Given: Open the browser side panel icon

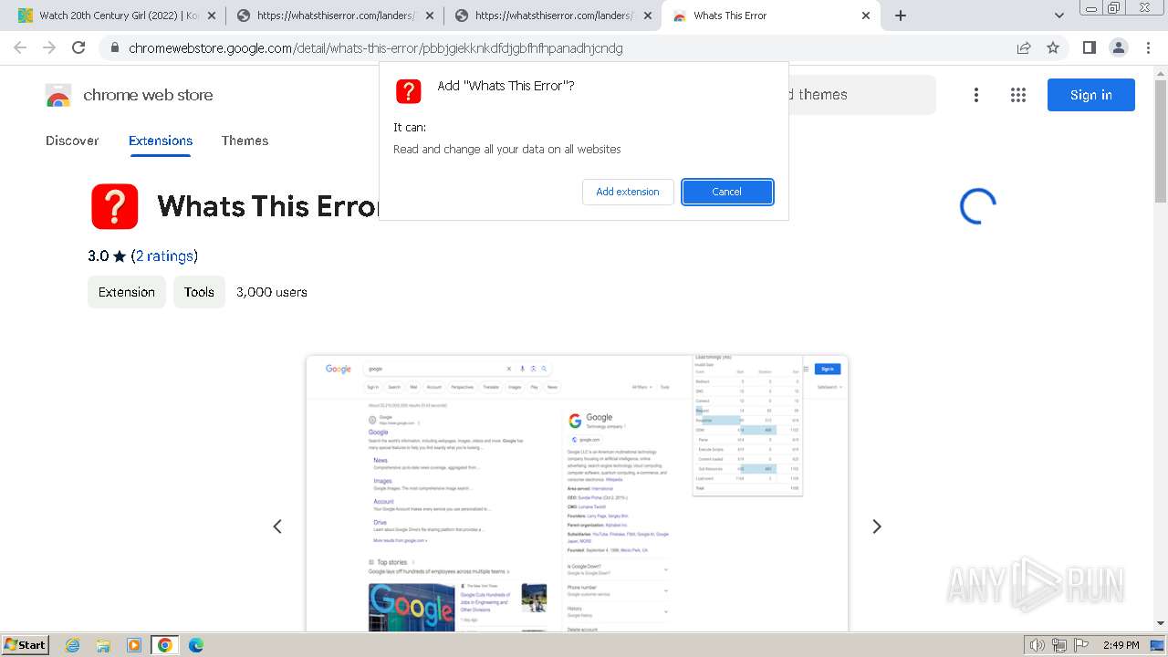Looking at the screenshot, I should pos(1089,47).
